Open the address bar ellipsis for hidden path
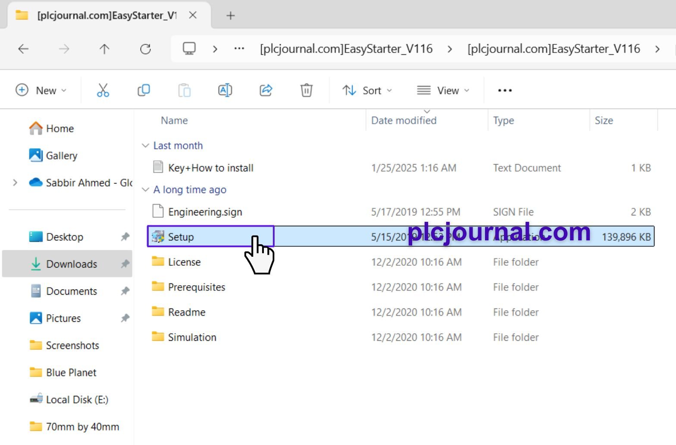676x445 pixels. [x=239, y=49]
